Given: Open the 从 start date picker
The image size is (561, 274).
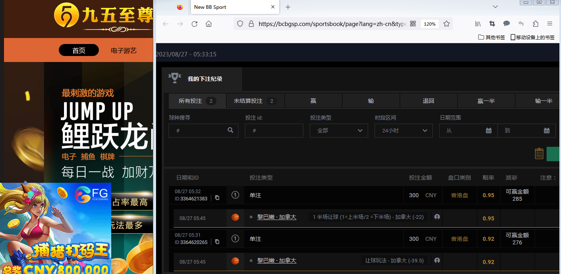Looking at the screenshot, I should [468, 130].
